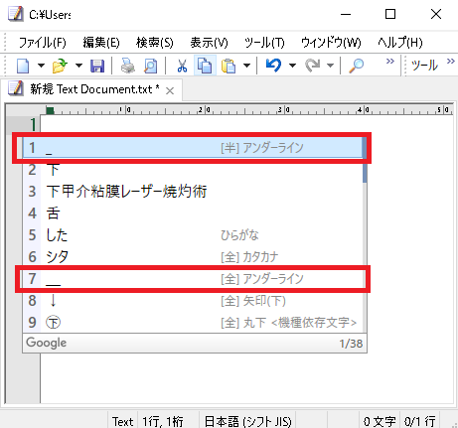Close the 新規 Text Document.txt tab

[x=170, y=90]
